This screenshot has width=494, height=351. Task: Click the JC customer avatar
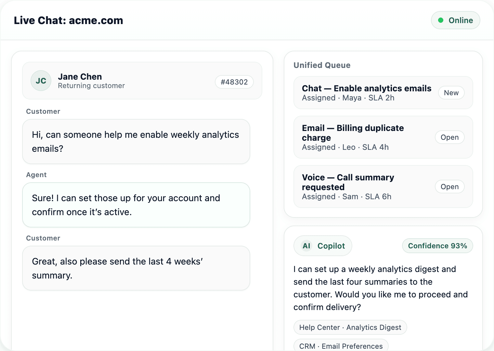click(x=41, y=81)
